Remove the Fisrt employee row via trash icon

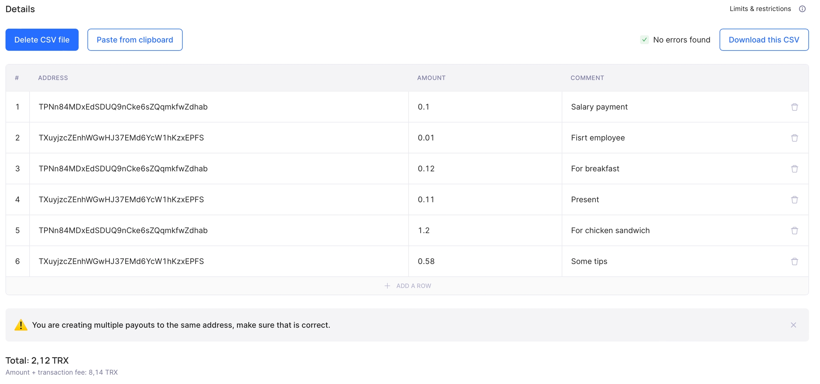pos(794,138)
